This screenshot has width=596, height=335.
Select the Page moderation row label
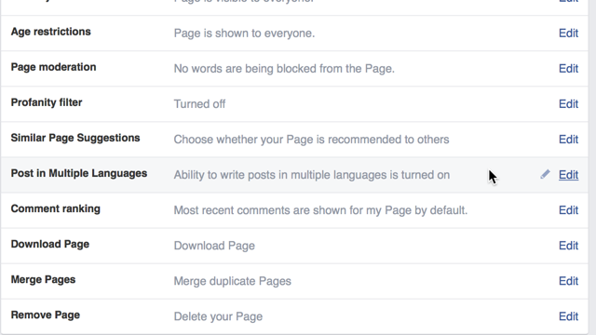[x=54, y=67]
